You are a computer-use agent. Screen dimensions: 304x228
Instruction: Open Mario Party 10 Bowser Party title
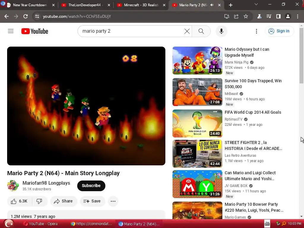point(254,207)
